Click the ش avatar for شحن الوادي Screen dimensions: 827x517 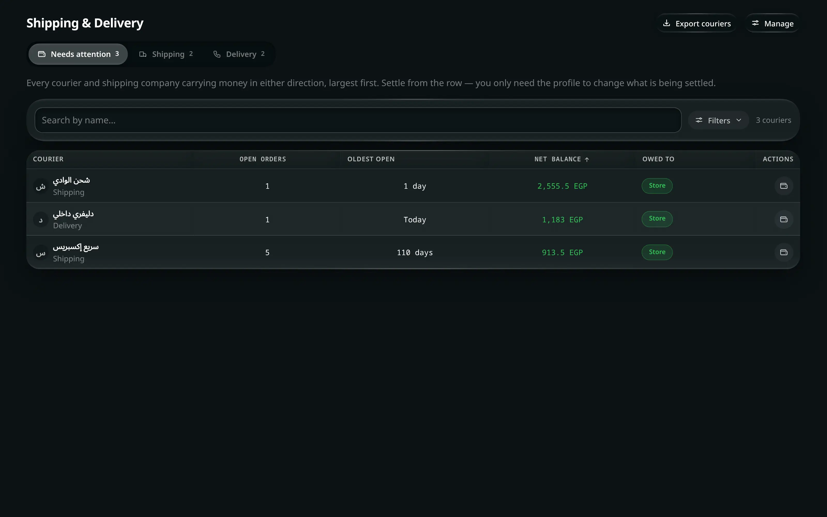point(41,186)
